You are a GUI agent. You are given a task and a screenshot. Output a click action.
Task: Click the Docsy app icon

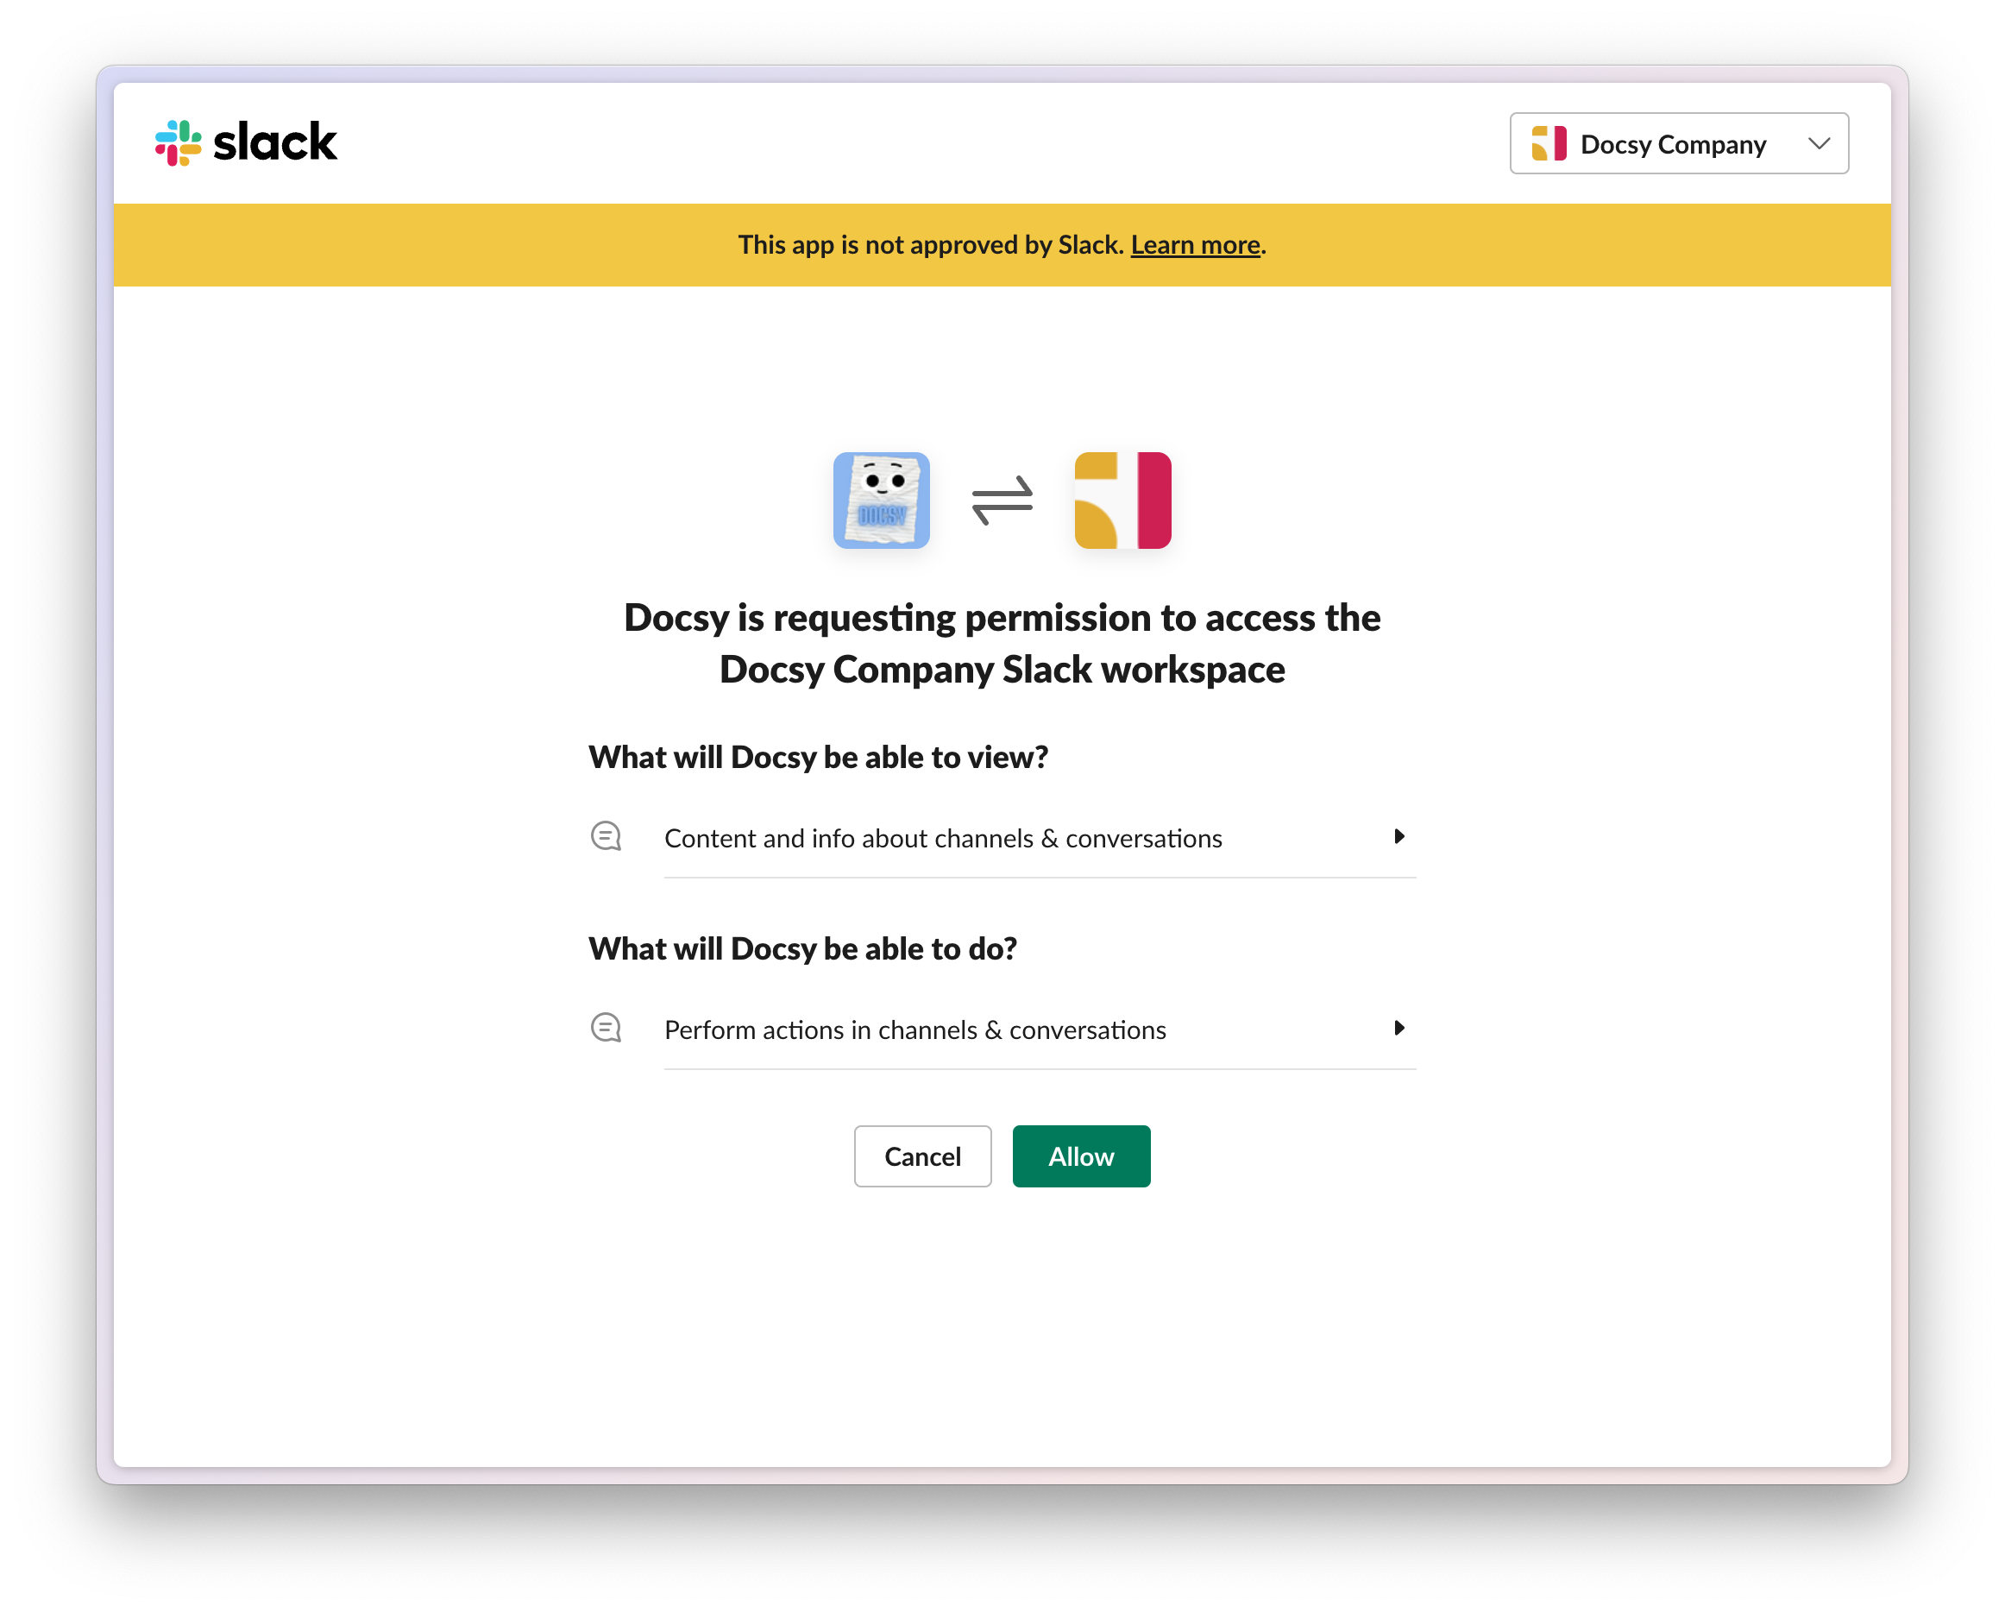tap(881, 501)
